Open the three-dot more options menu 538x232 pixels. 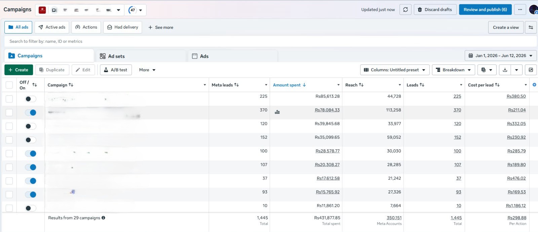[x=520, y=10]
